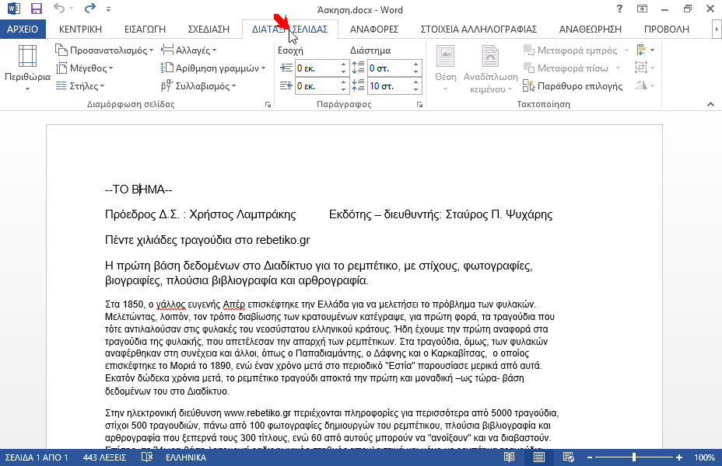Switch to Print Layout view icon
The height and width of the screenshot is (466, 722).
pyautogui.click(x=538, y=457)
